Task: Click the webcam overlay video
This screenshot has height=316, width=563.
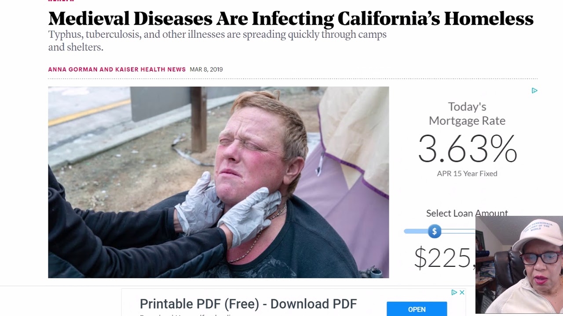Action: tap(519, 265)
